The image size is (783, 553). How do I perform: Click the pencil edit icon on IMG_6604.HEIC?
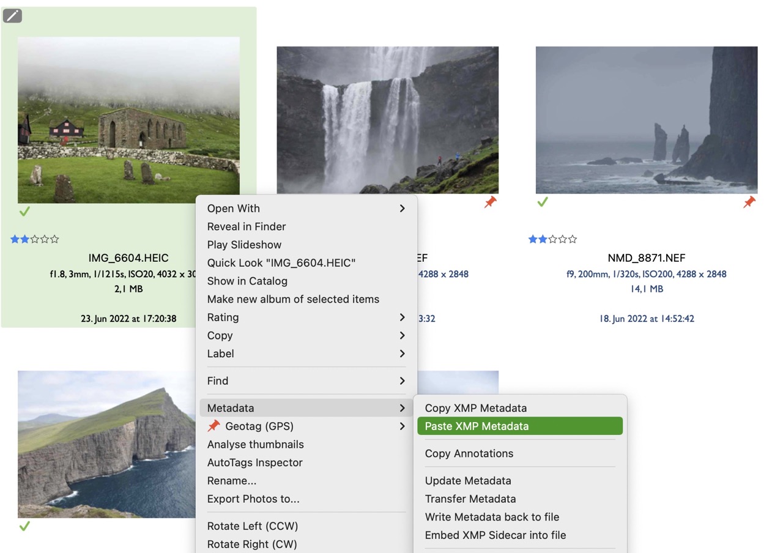coord(12,16)
